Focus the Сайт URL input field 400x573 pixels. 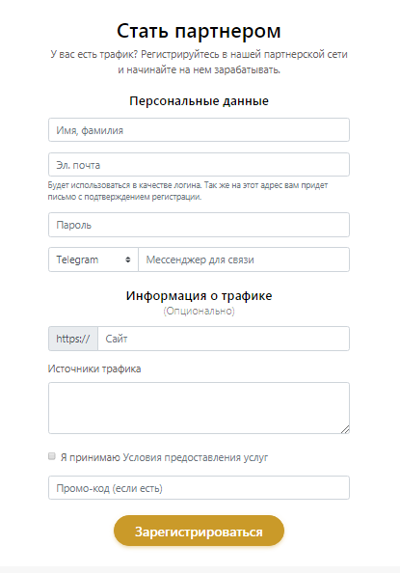224,339
